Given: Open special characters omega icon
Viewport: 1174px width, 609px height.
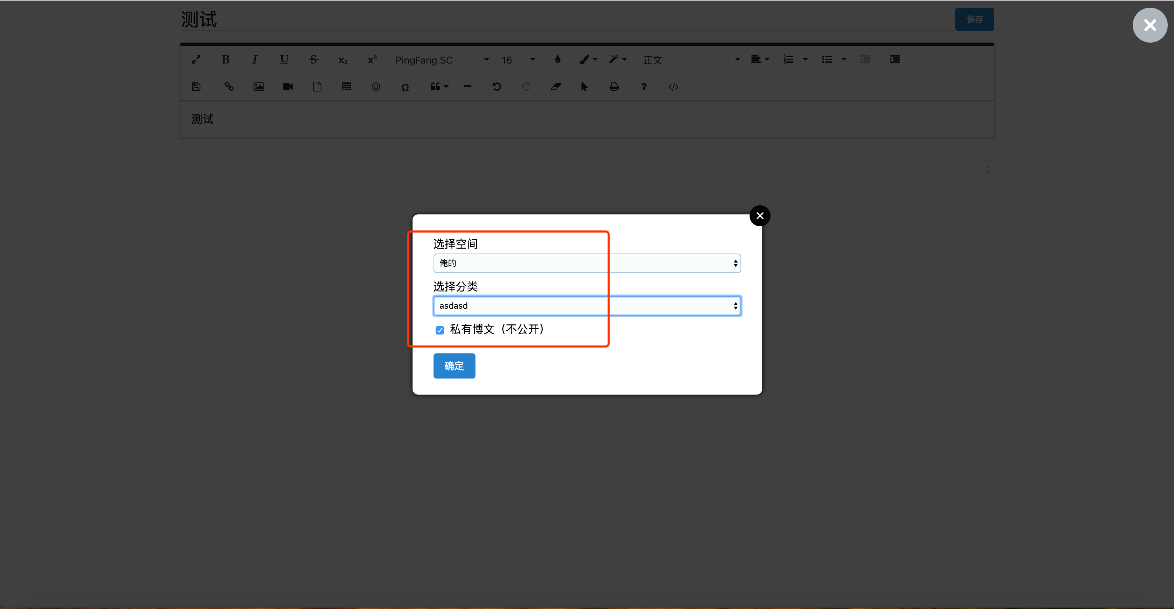Looking at the screenshot, I should (x=405, y=87).
